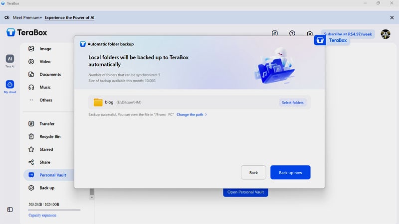Click the Personal Vault icon
399x224 pixels.
pos(31,175)
